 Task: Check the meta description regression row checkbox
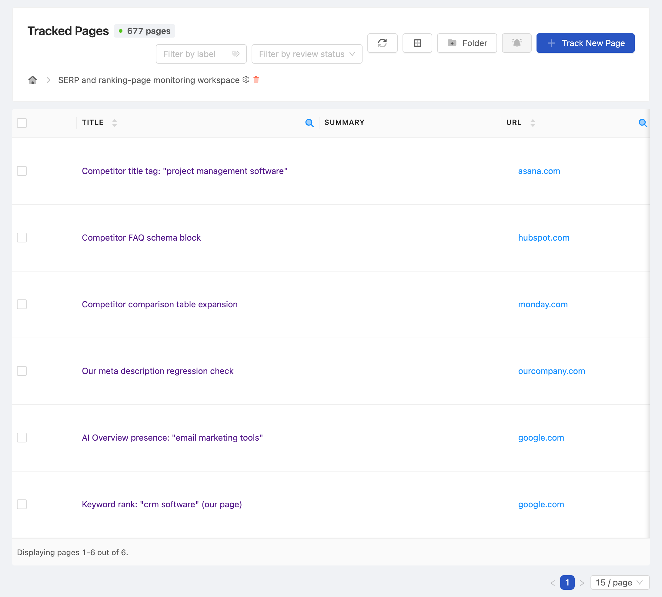(22, 371)
